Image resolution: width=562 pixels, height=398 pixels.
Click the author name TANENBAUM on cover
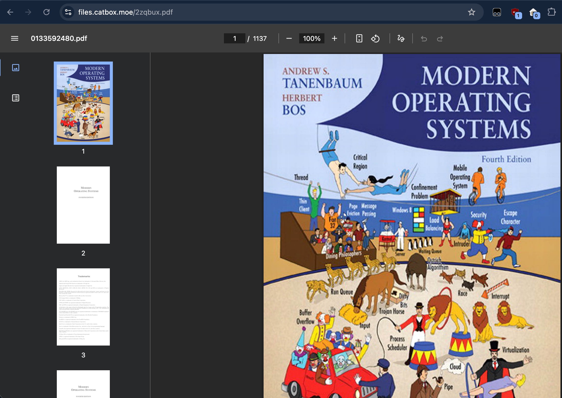322,83
